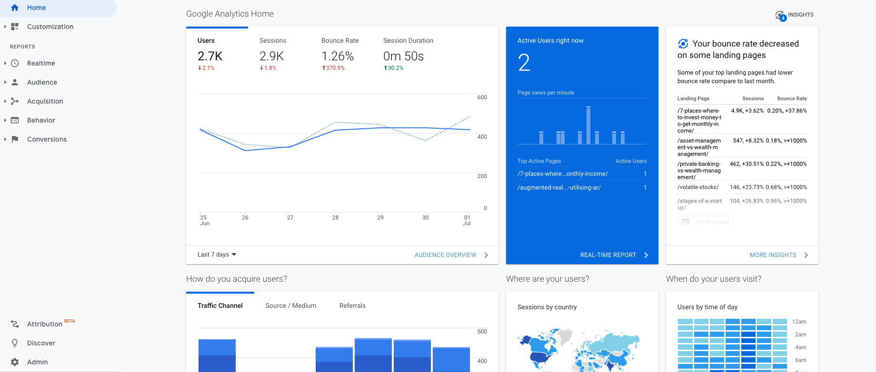
Task: Click the /asset-management-vs-wealth-management/ landing page
Action: pos(699,147)
